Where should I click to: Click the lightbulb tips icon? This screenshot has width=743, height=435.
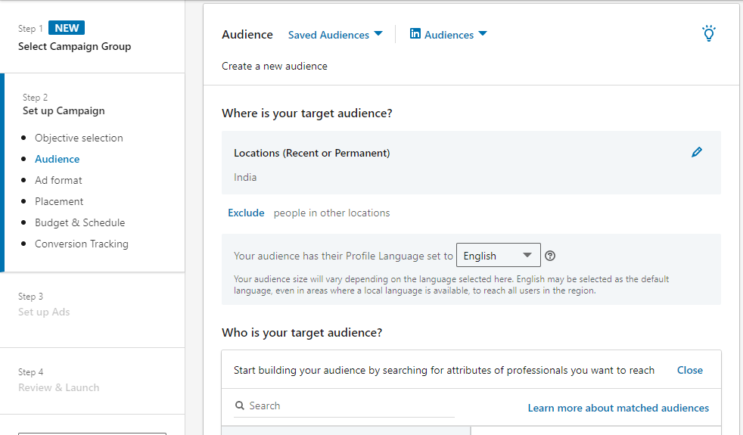(x=708, y=33)
